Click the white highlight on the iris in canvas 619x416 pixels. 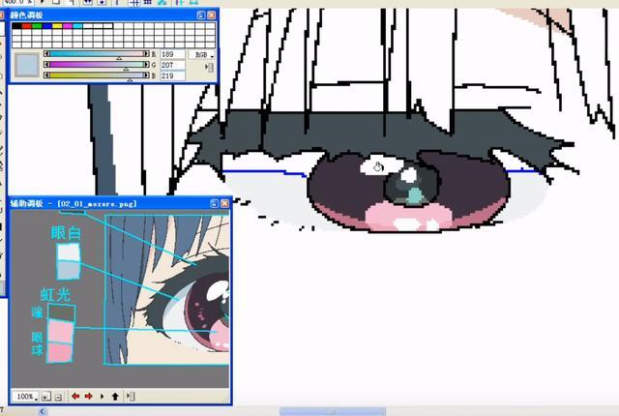381,165
